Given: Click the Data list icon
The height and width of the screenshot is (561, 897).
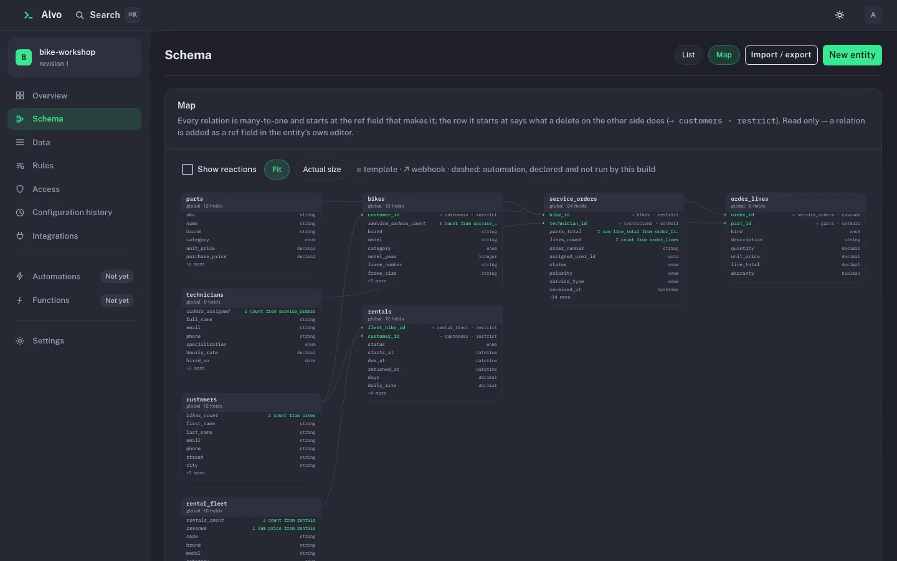Looking at the screenshot, I should coord(20,142).
